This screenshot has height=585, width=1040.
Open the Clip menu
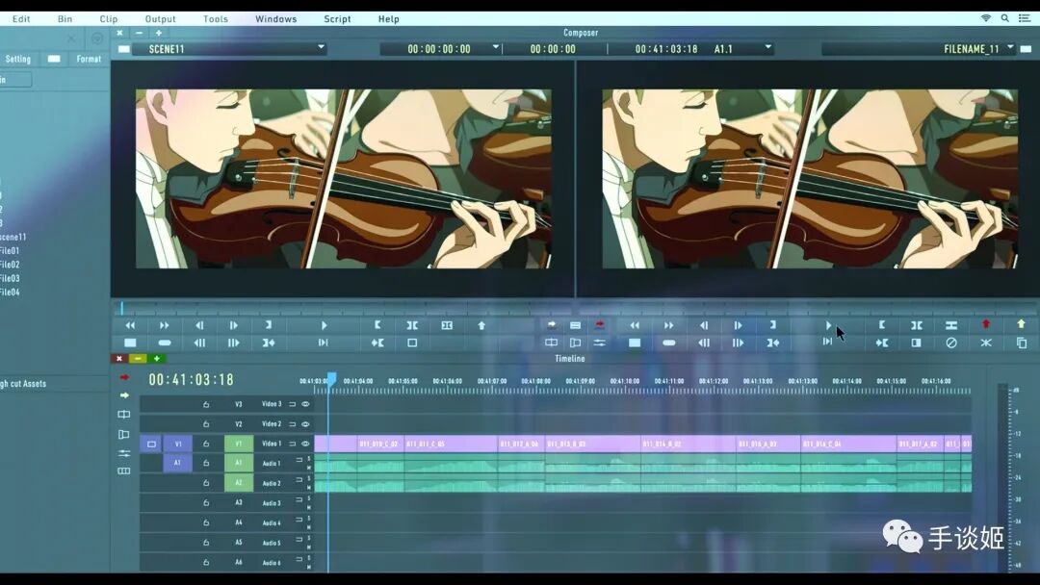click(x=109, y=18)
